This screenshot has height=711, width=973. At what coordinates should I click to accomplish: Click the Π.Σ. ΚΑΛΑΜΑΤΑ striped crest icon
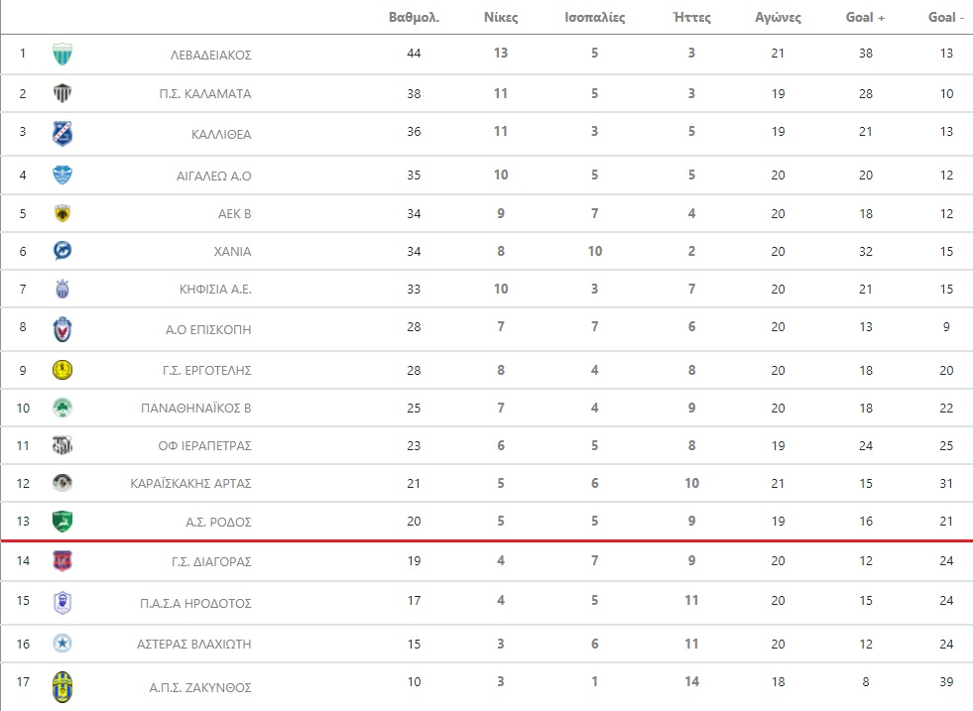[62, 93]
